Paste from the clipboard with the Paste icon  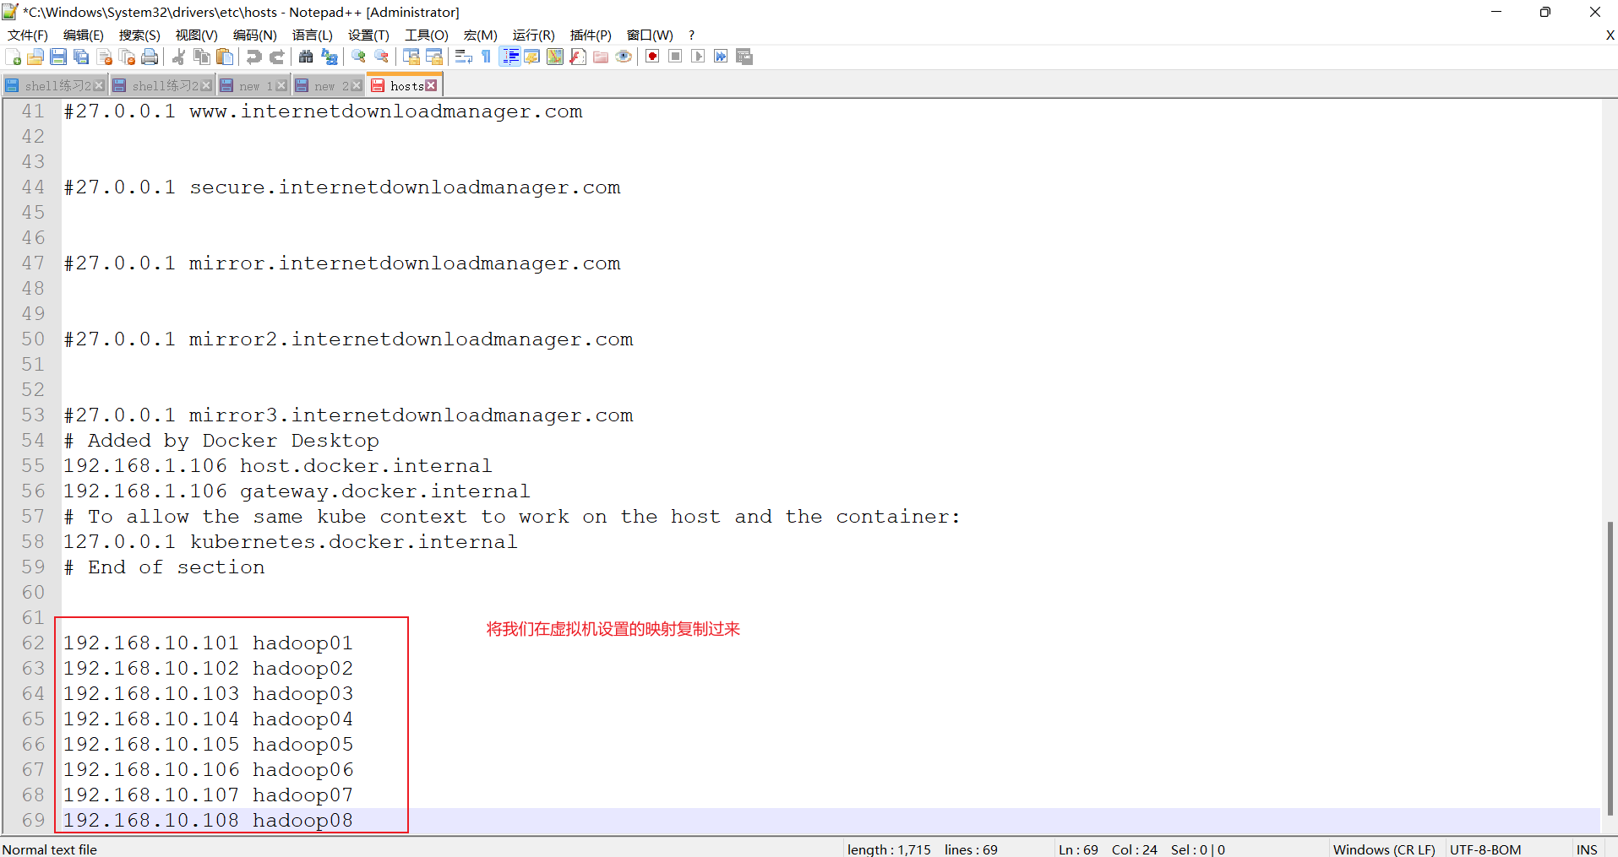pos(224,57)
